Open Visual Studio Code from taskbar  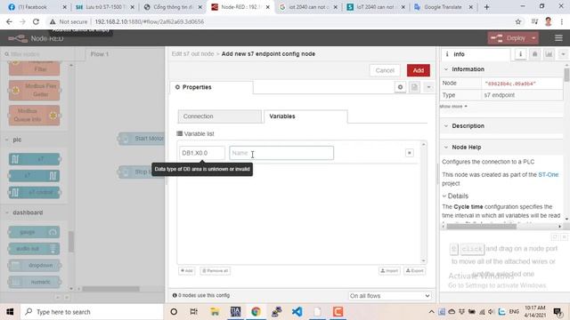point(297,312)
